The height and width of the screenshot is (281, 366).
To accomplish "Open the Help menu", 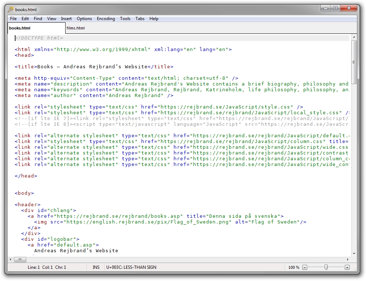I will [154, 19].
